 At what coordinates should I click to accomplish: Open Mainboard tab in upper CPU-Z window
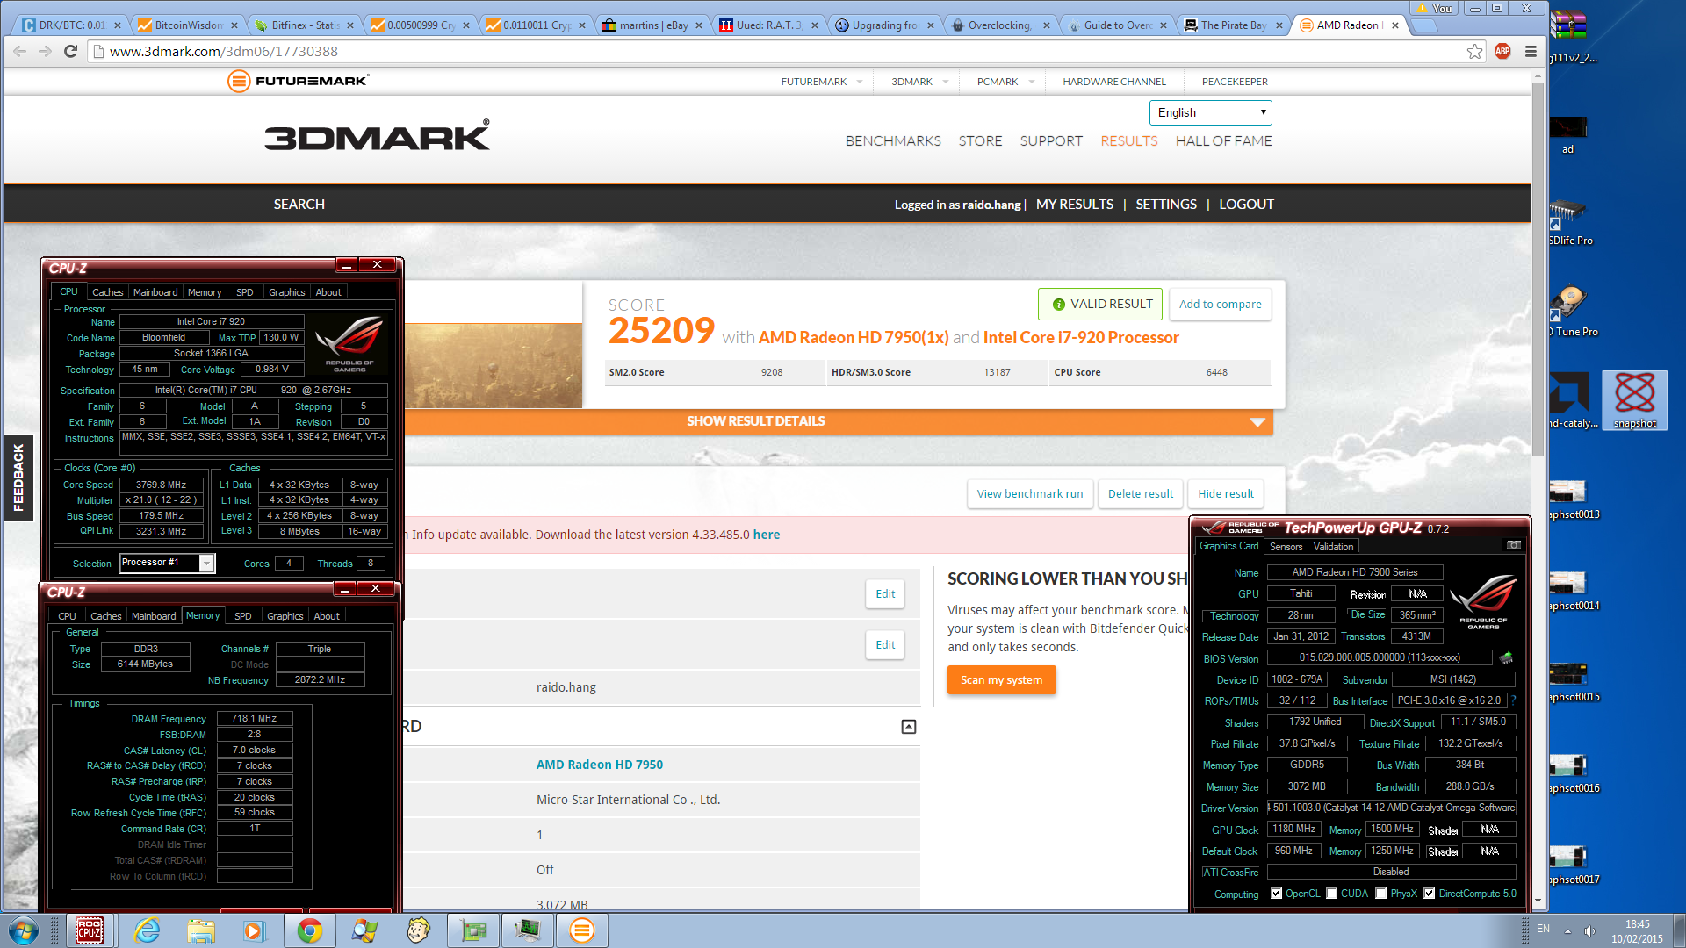pos(155,292)
